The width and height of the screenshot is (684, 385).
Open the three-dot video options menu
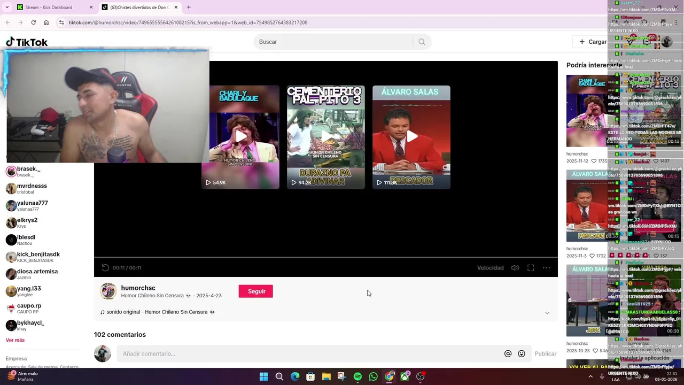546,267
